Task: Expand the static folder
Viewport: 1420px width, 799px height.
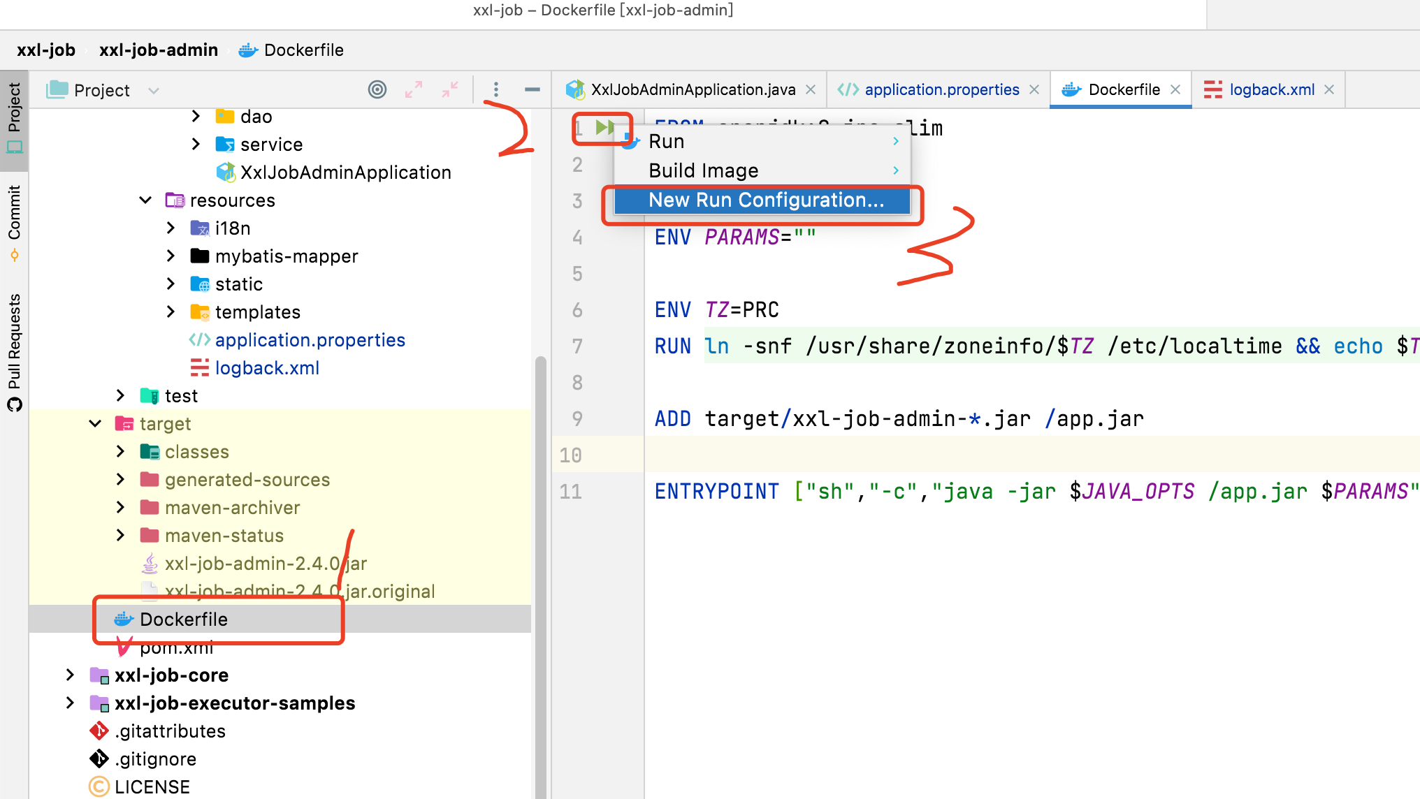Action: pos(171,284)
